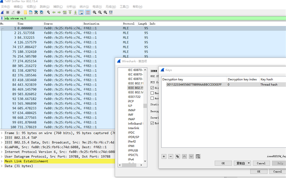Screen dimensions: 286x178
Task: Stop the running capture
Action: pyautogui.click(x=8, y=13)
